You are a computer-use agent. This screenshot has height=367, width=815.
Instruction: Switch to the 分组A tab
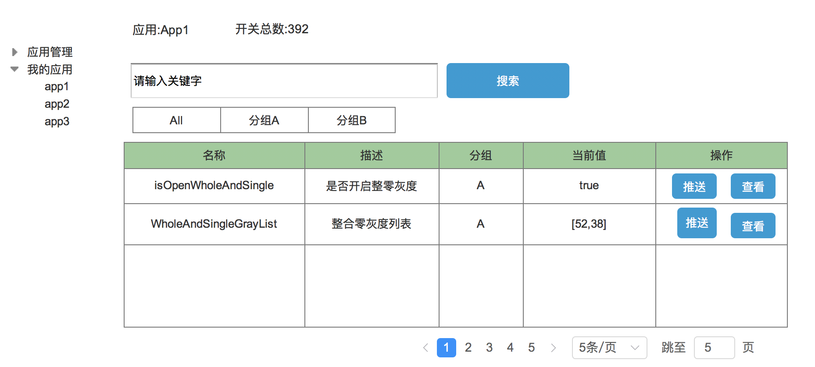coord(265,120)
